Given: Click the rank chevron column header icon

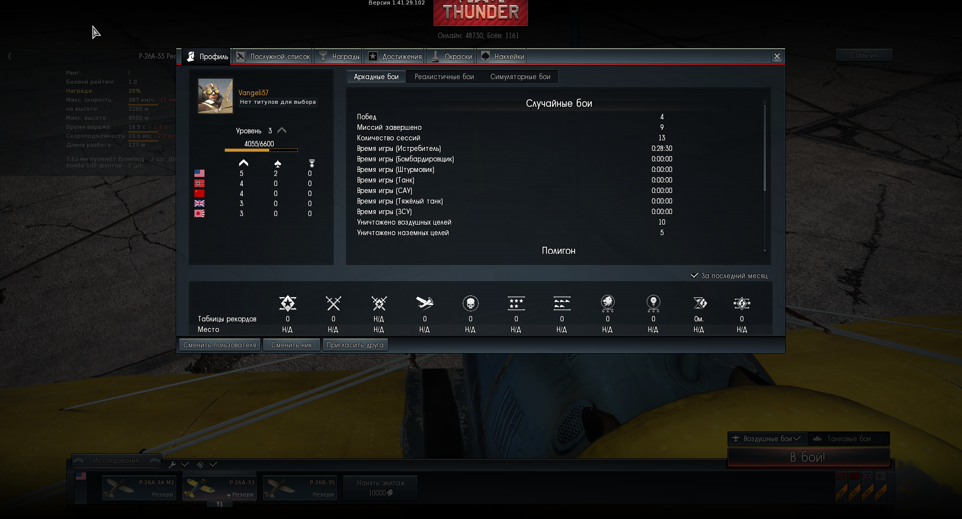Looking at the screenshot, I should click(x=243, y=163).
